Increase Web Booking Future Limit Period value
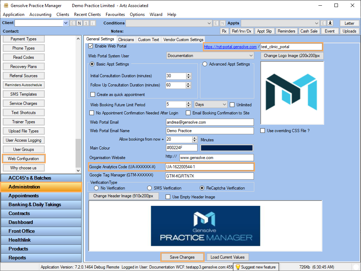The height and width of the screenshot is (271, 361). 189,103
